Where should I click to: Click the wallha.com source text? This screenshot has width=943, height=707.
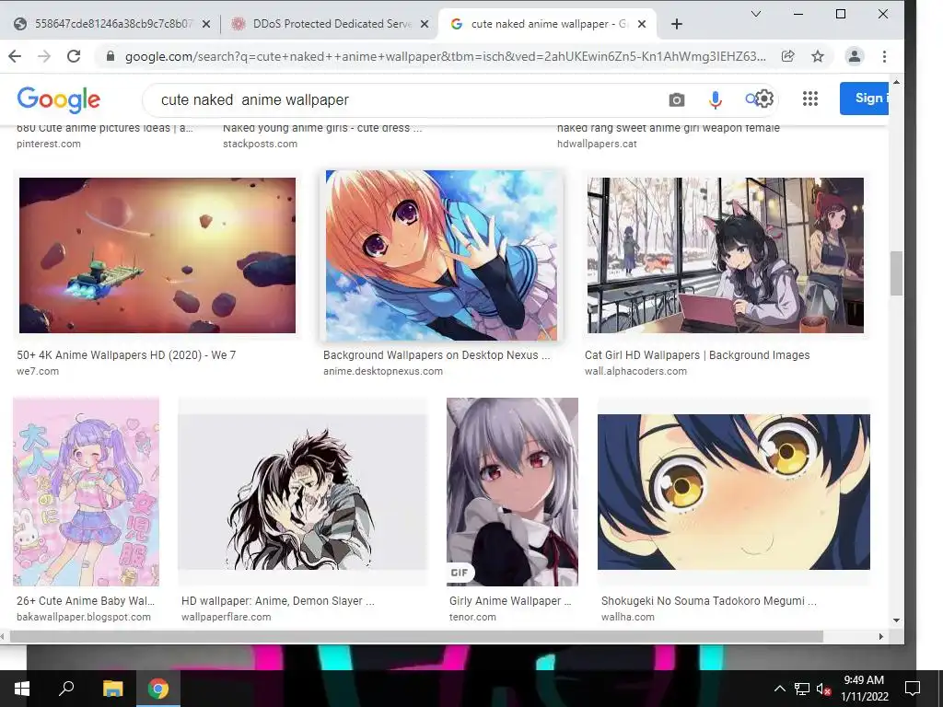pos(628,618)
